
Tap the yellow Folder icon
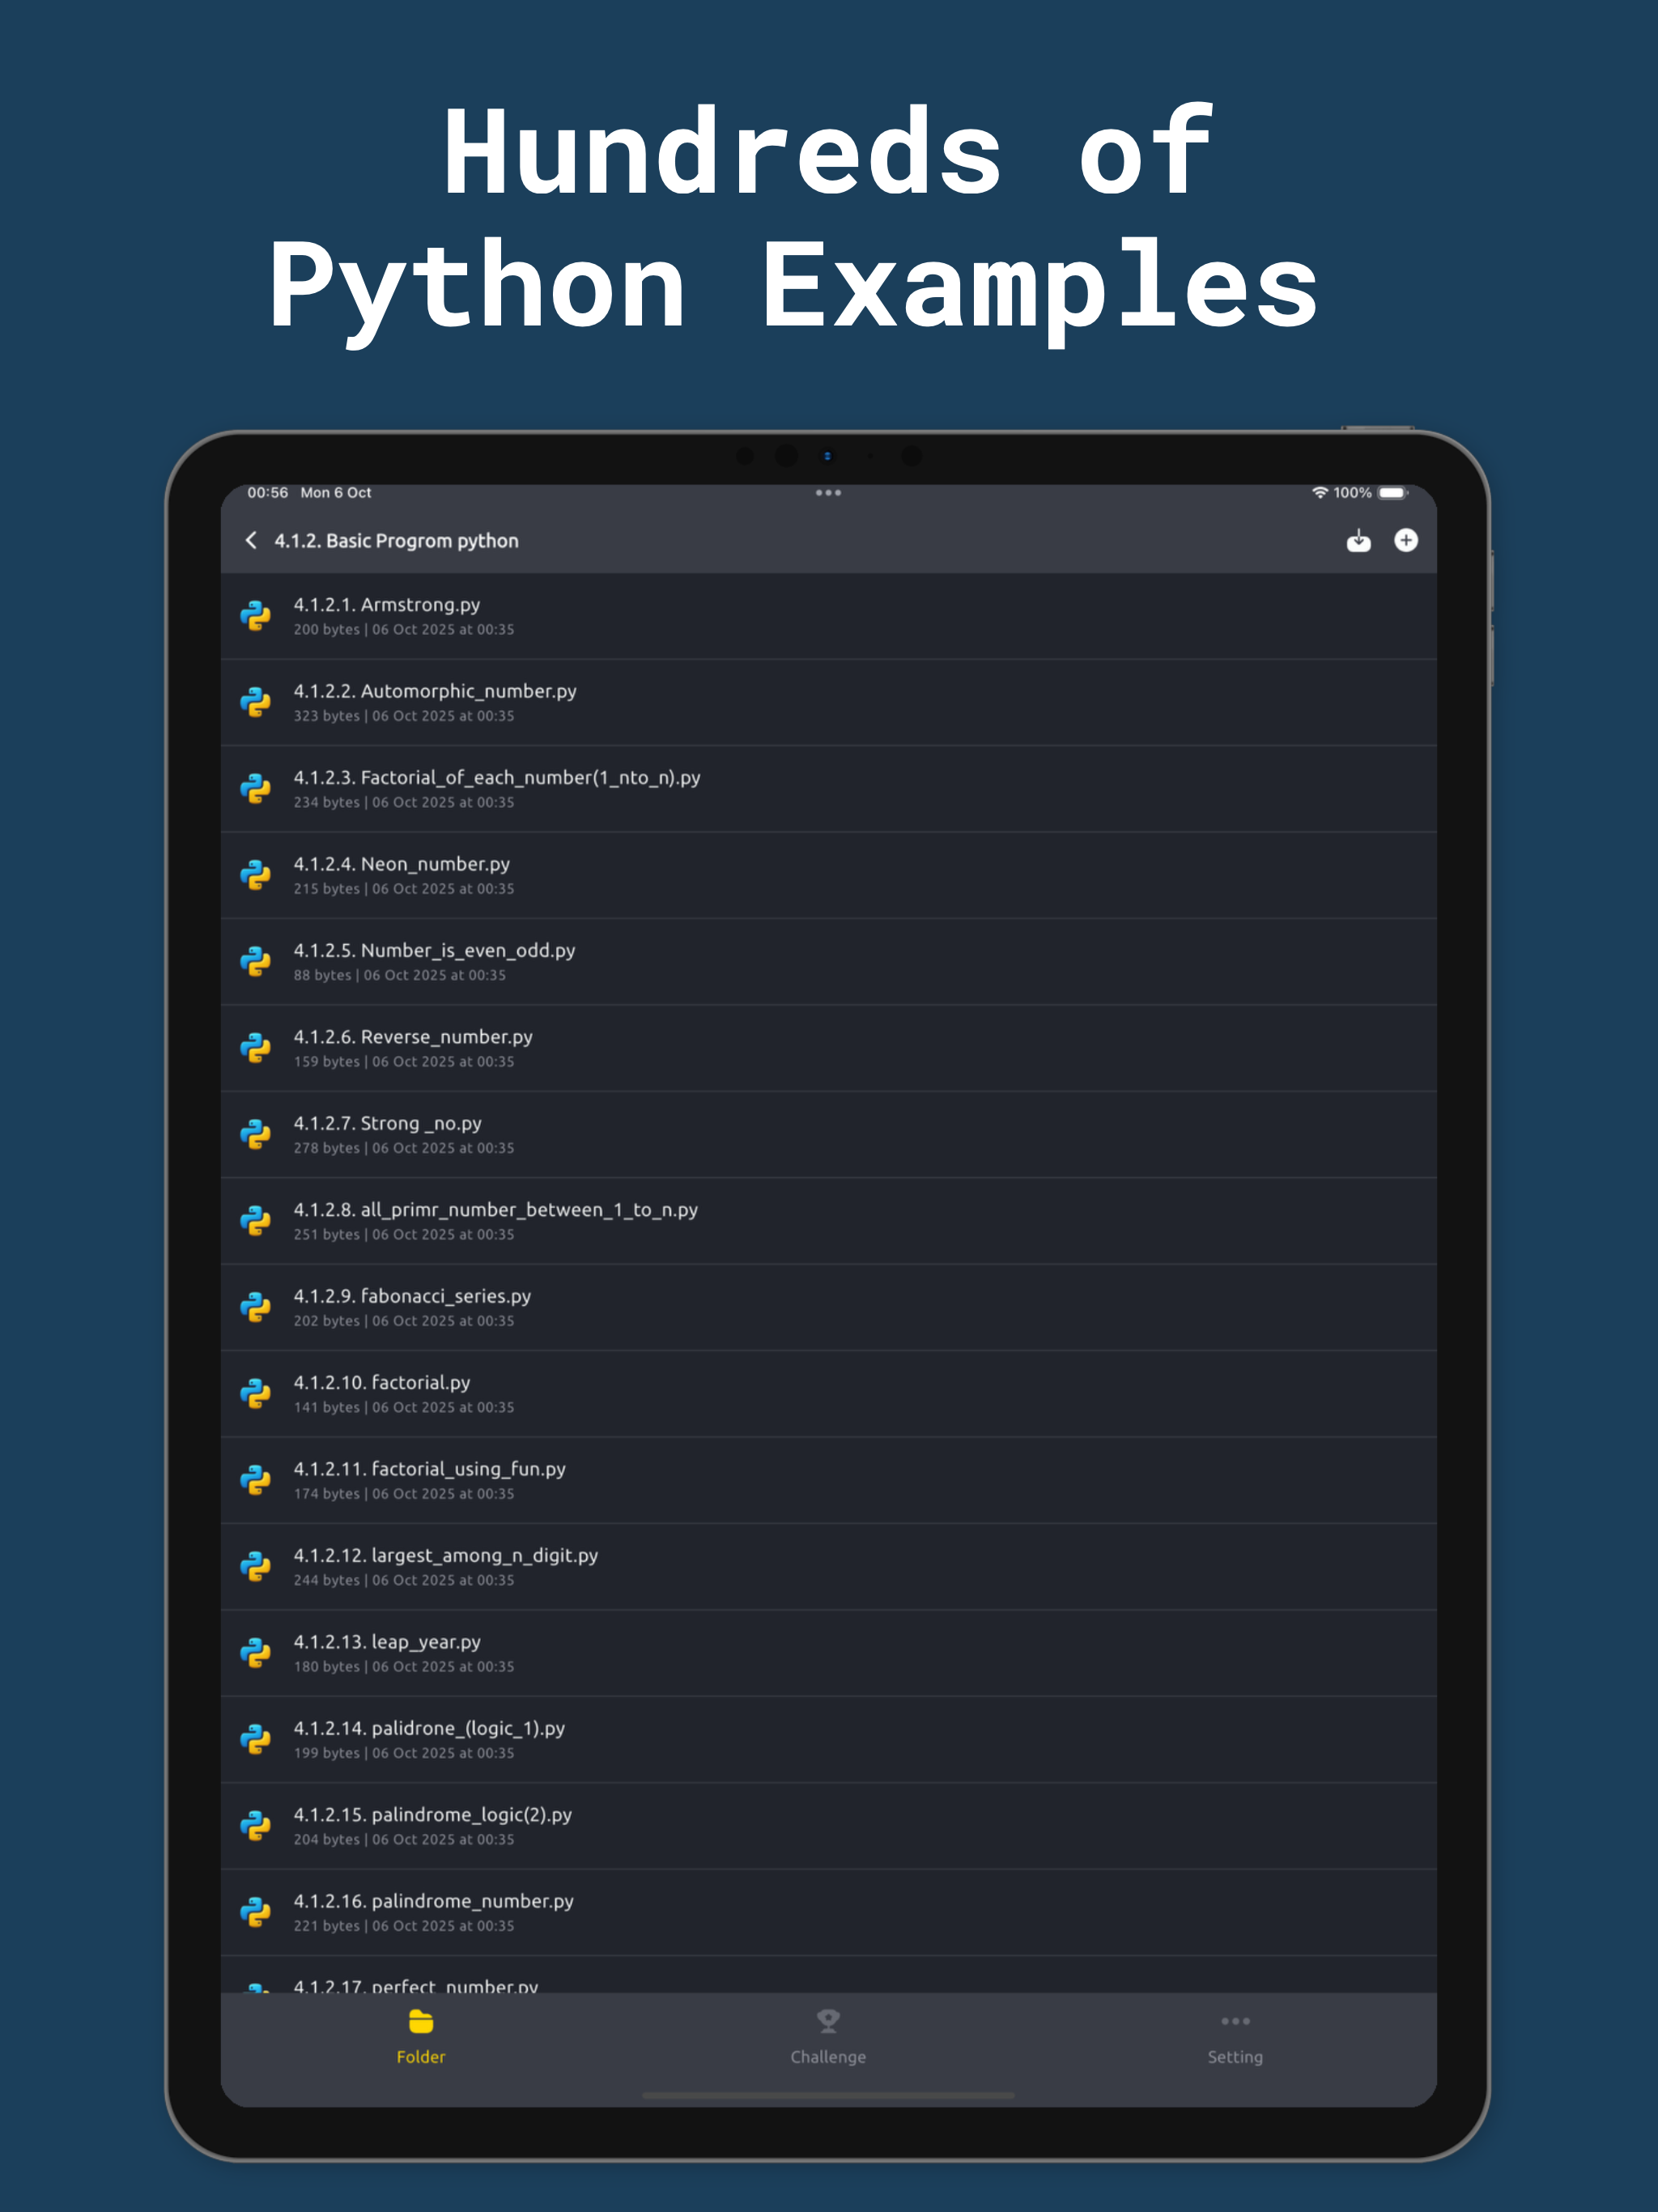(421, 2022)
